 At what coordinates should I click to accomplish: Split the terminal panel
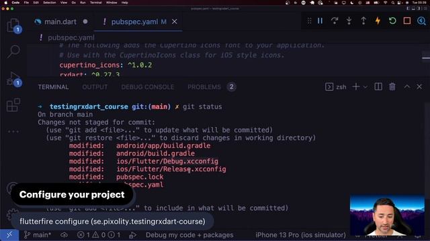(378, 87)
